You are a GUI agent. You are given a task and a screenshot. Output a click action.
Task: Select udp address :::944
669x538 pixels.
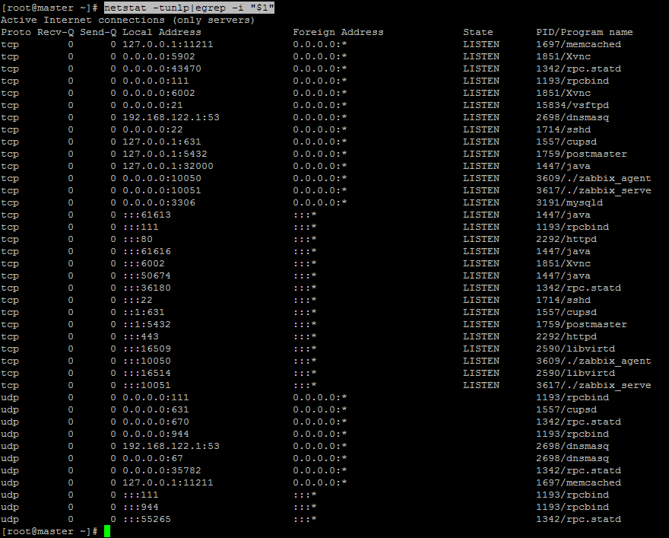141,507
